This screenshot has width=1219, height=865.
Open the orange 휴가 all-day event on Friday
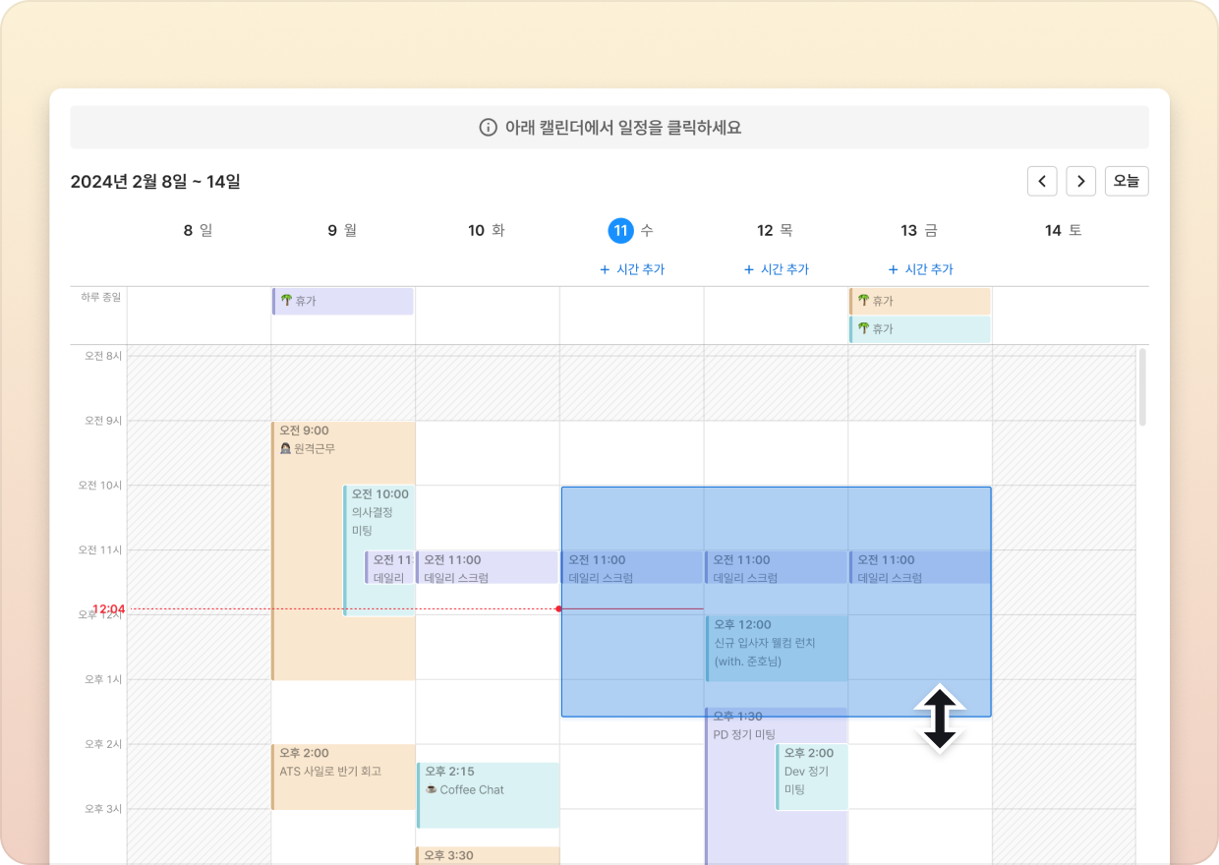[x=920, y=301]
